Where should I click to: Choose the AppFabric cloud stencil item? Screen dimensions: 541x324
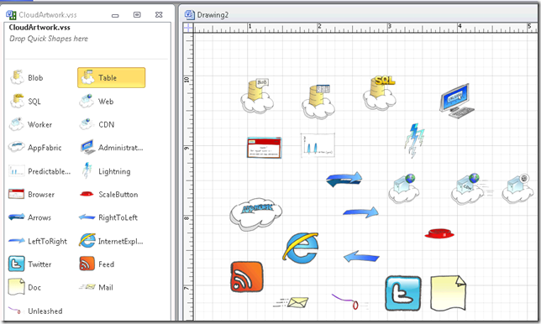pos(34,148)
